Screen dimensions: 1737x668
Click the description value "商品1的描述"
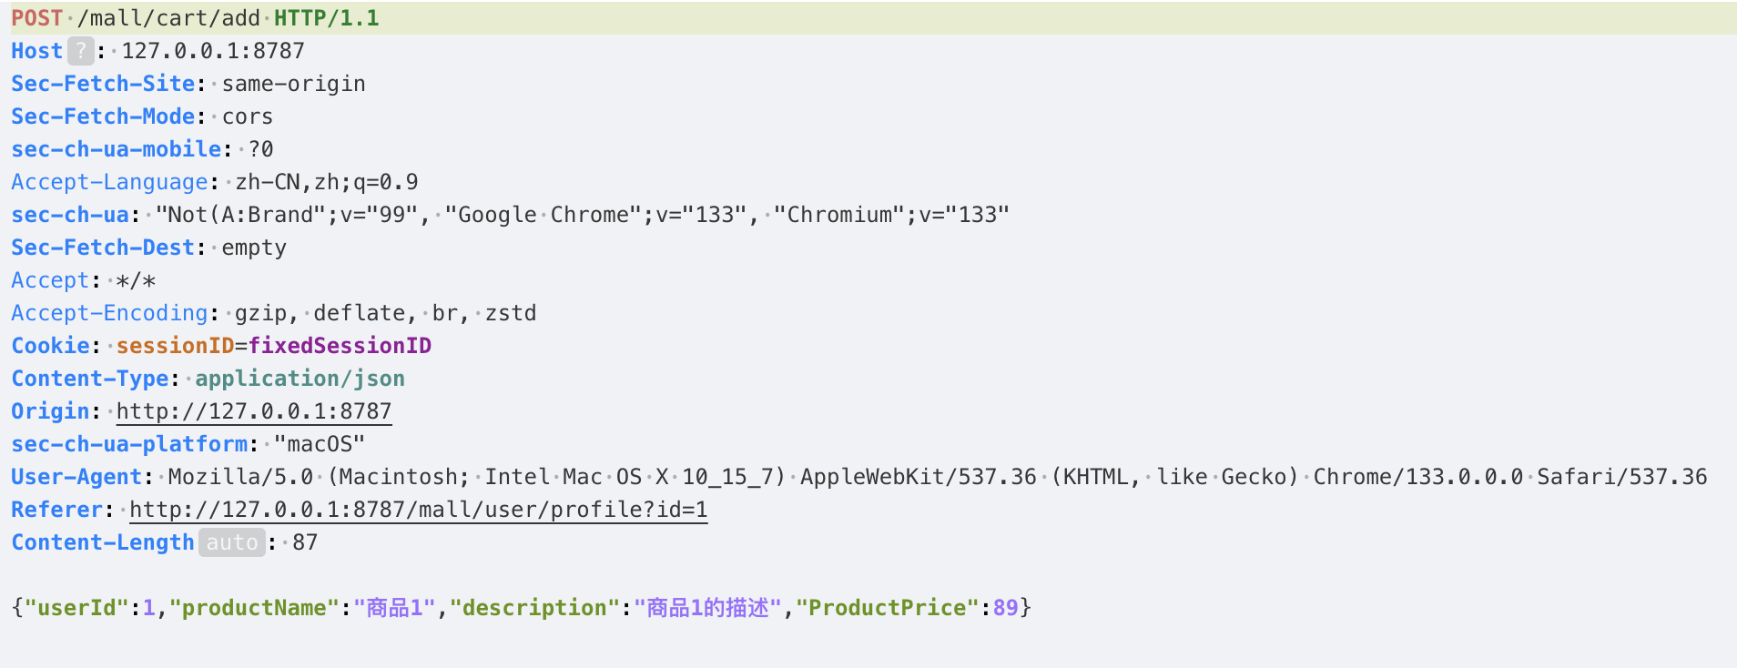coord(707,608)
